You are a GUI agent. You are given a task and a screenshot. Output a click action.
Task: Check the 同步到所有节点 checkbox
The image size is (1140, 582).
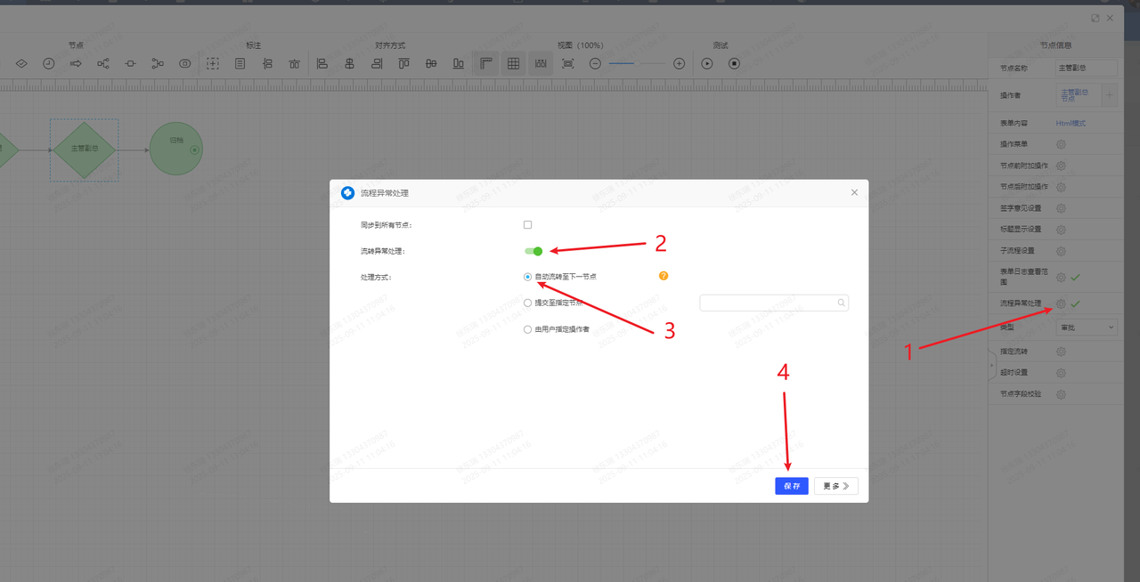click(x=528, y=225)
